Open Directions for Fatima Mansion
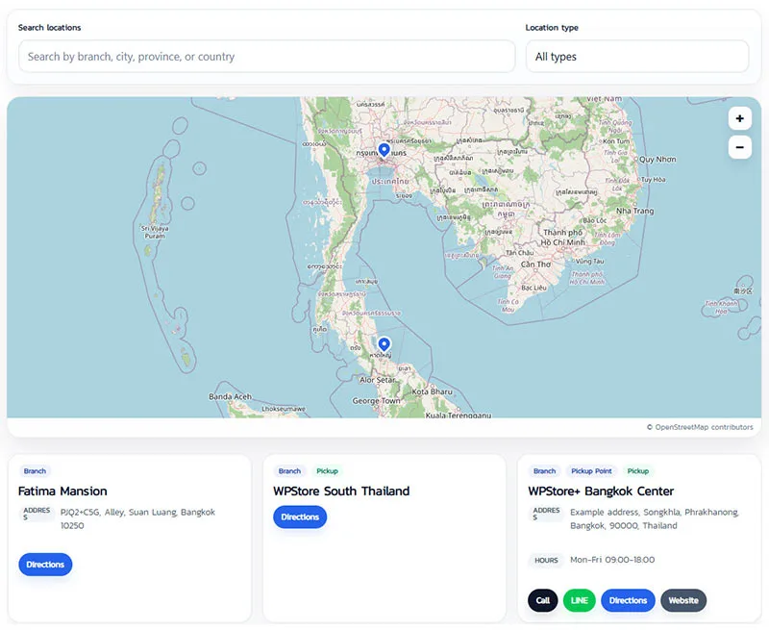The image size is (769, 630). (x=45, y=565)
